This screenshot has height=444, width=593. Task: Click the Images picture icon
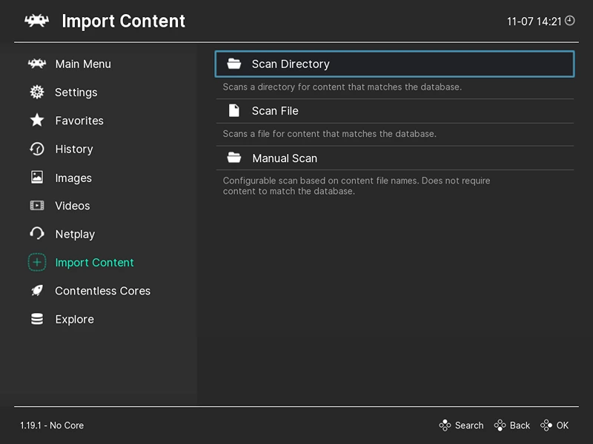[x=36, y=177]
